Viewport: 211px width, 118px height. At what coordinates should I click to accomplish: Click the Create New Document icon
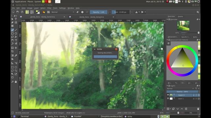pyautogui.click(x=13, y=12)
